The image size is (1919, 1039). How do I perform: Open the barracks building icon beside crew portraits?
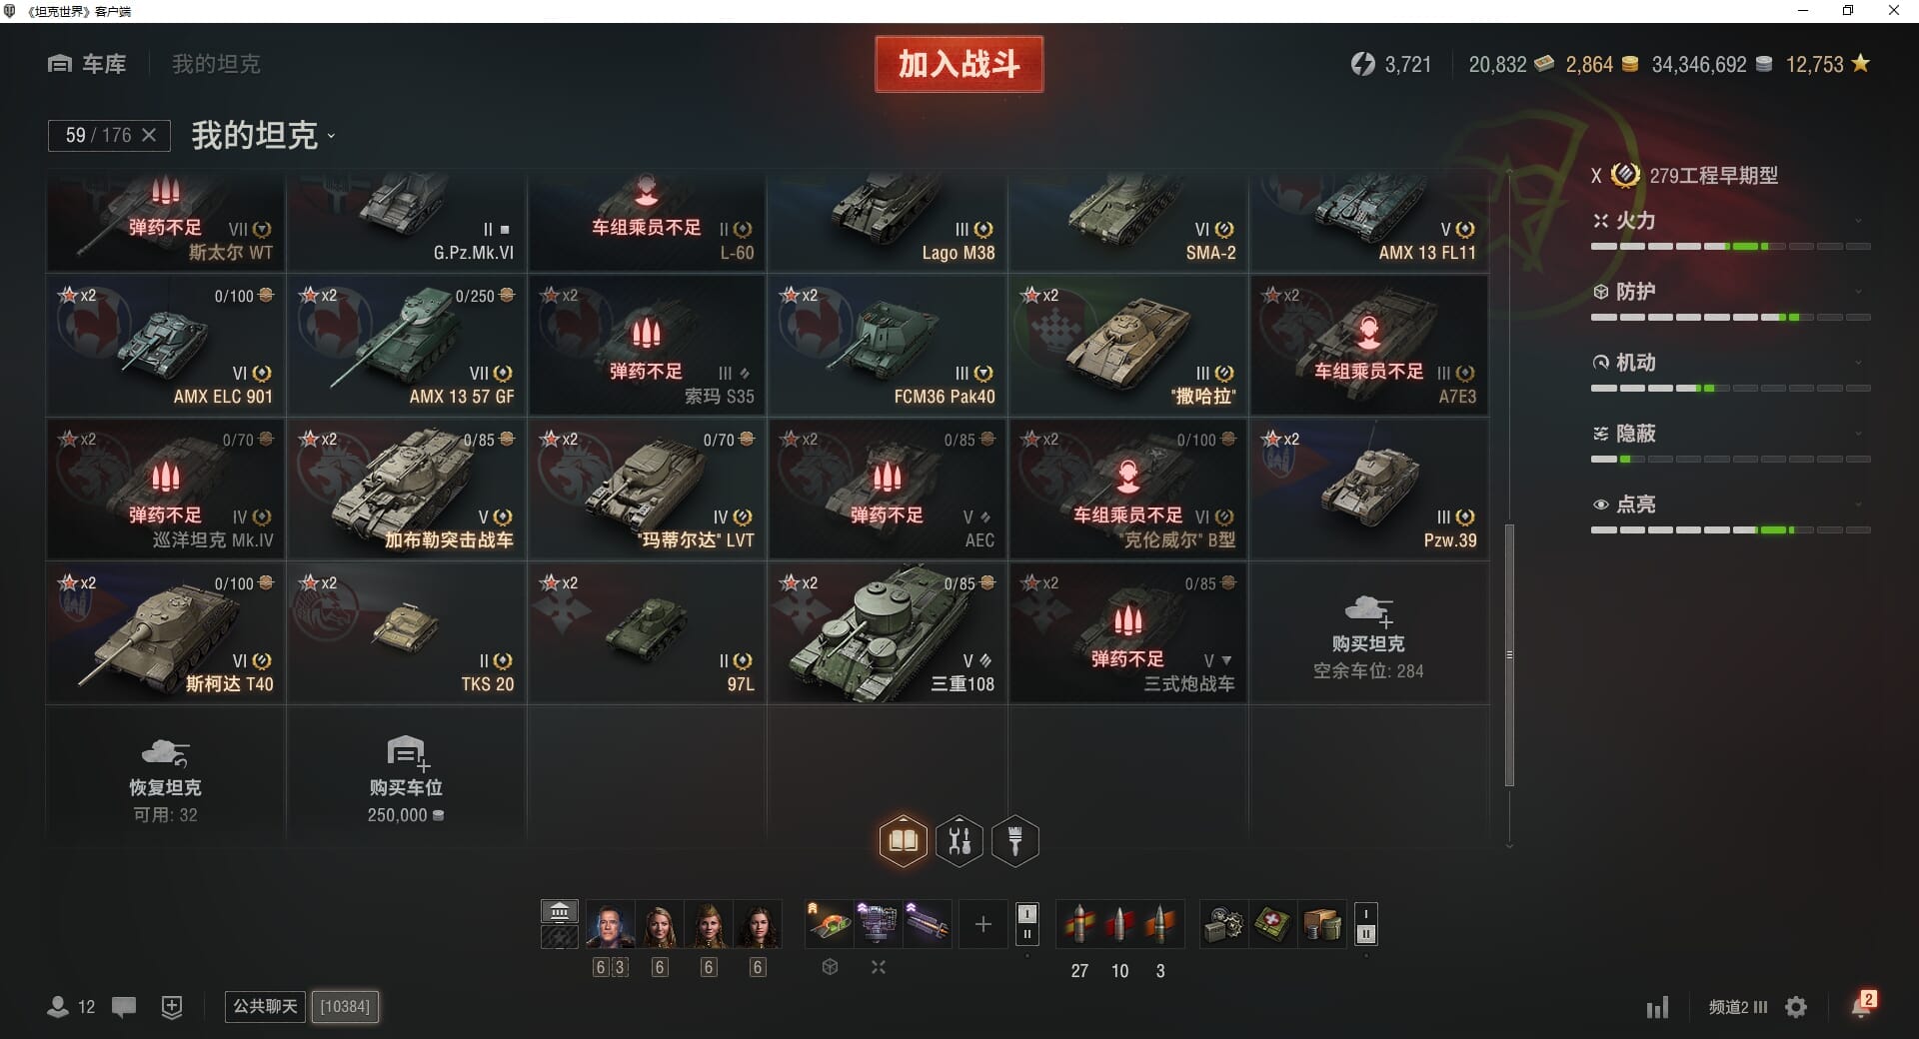click(560, 911)
